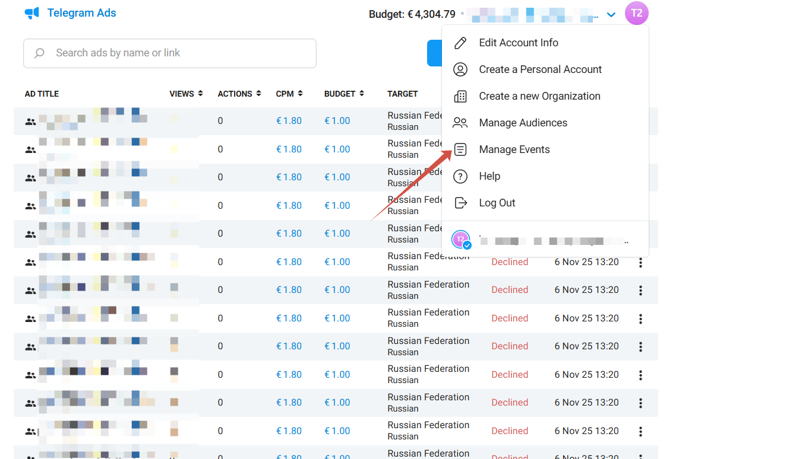Sort ads by the BUDGET column
The image size is (796, 459).
click(344, 94)
